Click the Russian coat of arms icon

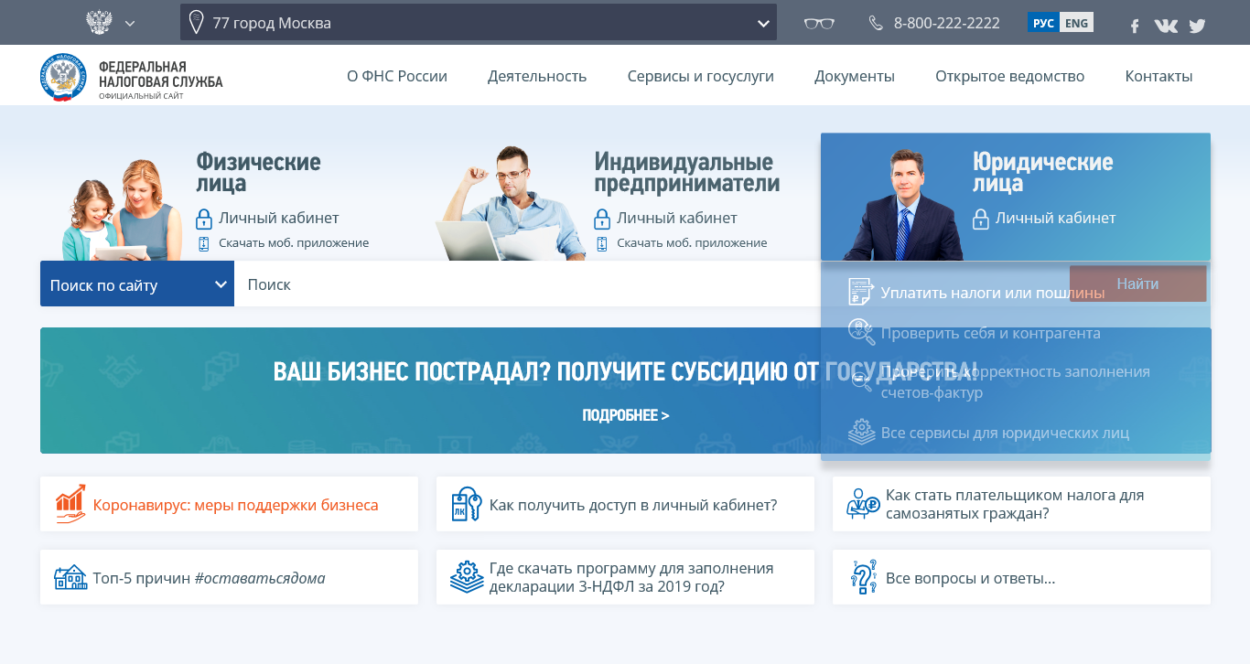click(x=99, y=23)
